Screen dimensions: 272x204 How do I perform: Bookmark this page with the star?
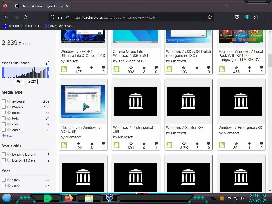(210, 17)
